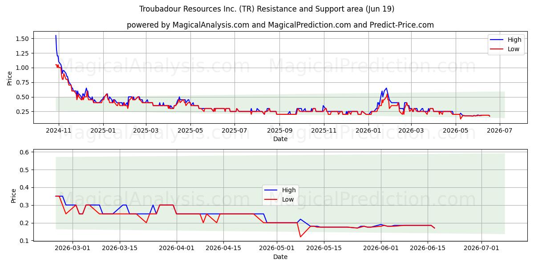The image size is (534, 267).
Task: Click the bottom chart's 'Price' y-axis label
Action: pos(13,196)
